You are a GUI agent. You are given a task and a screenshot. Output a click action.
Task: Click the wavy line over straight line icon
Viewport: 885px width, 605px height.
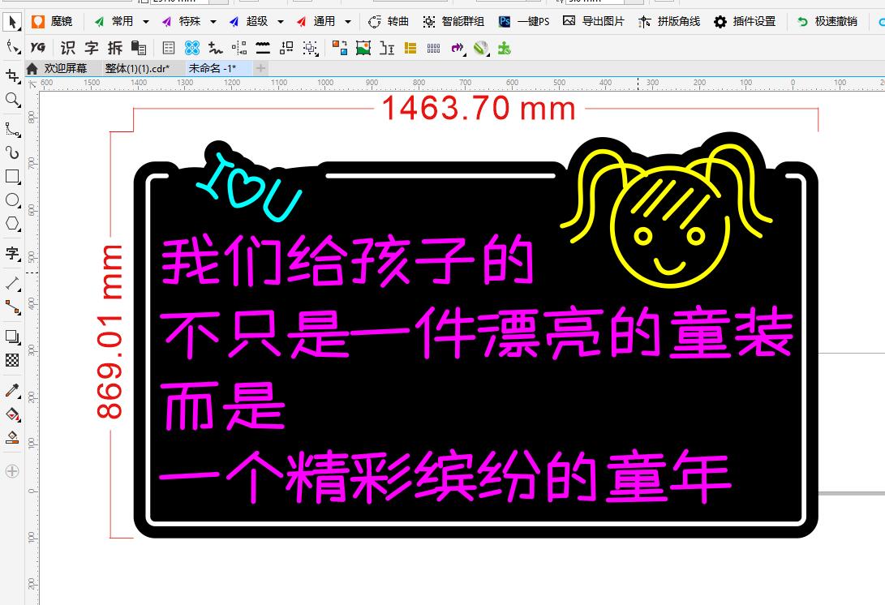263,48
